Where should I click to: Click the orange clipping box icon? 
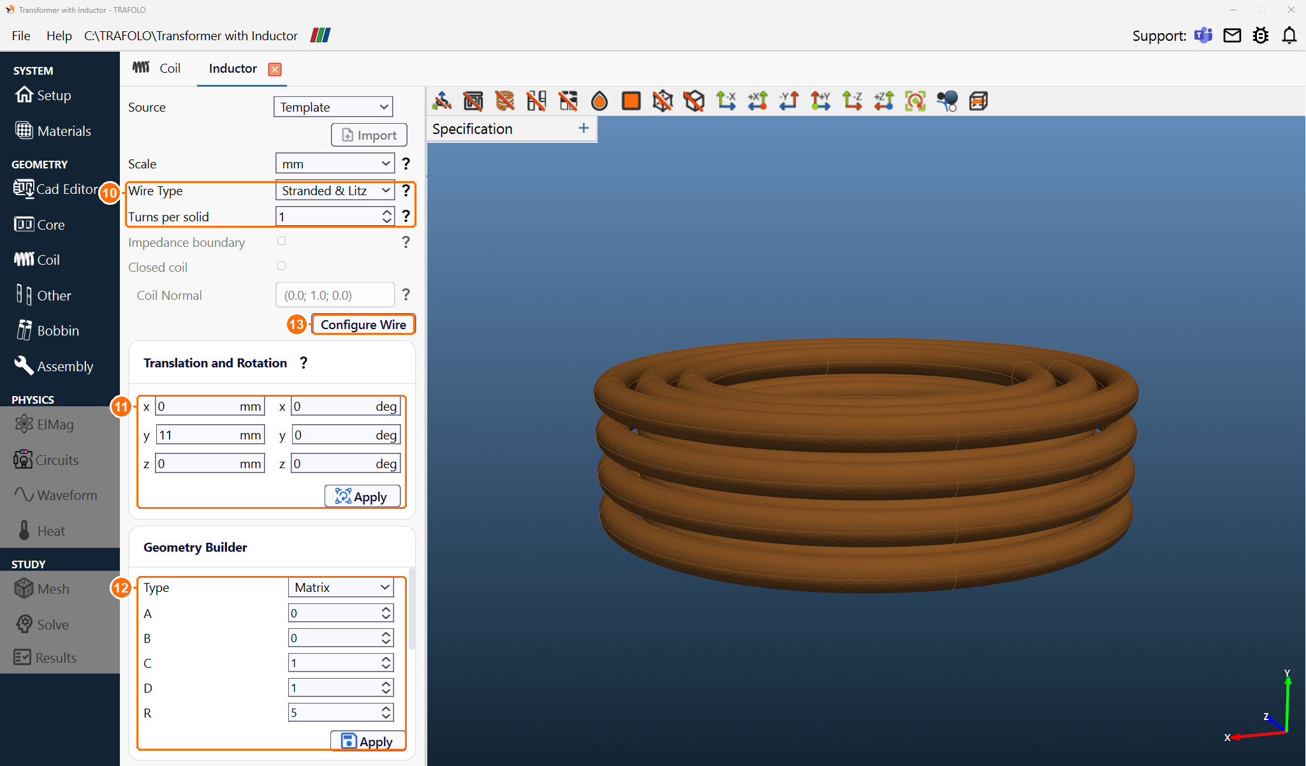(978, 101)
